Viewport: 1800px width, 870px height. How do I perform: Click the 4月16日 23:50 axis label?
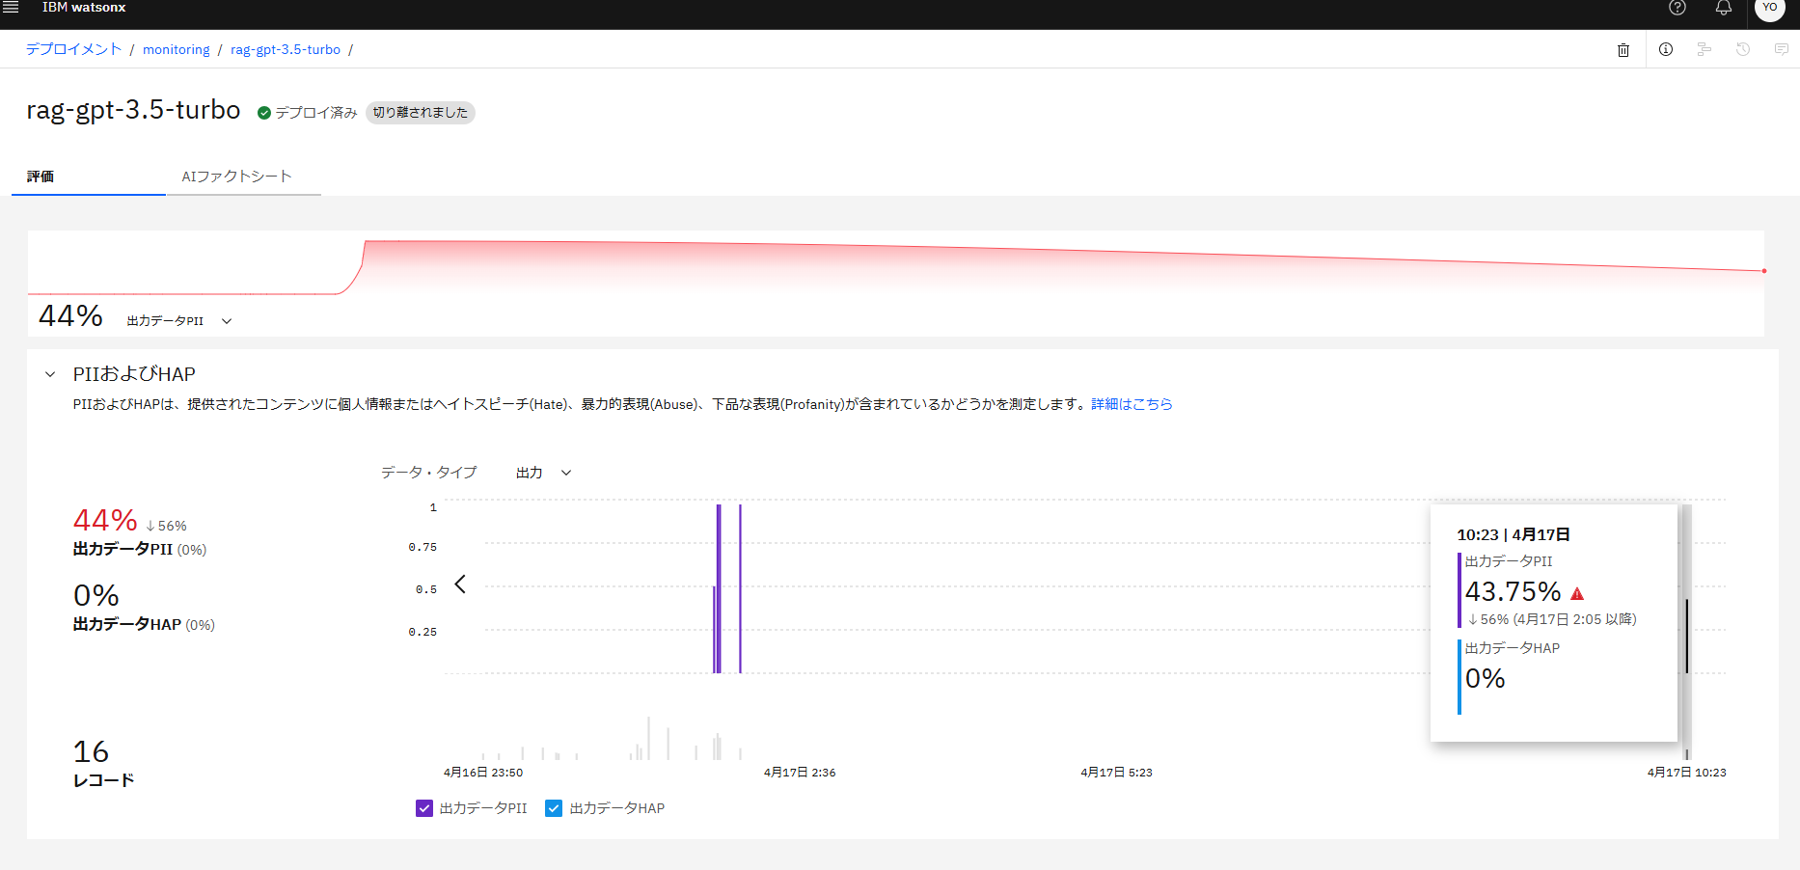pyautogui.click(x=483, y=773)
